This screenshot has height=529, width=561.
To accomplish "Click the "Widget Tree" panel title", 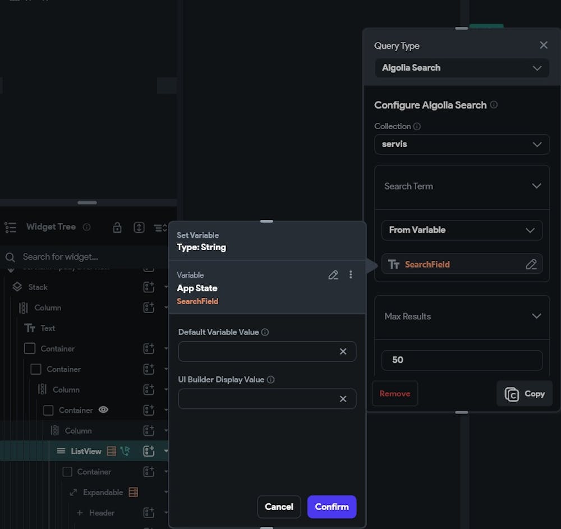I will 51,227.
